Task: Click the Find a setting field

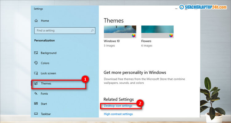Action: tap(65, 31)
